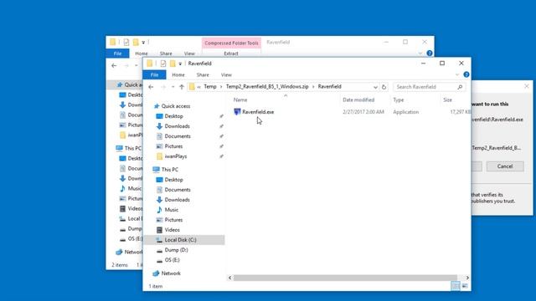Screen dimensions: 536x301
Task: Click the Back arrow in Ravenfield window
Action: [151, 87]
